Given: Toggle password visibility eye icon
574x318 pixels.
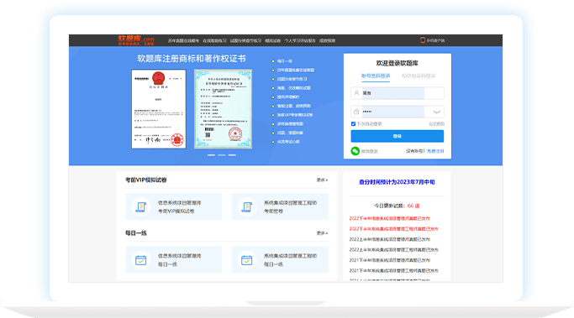Looking at the screenshot, I should (436, 112).
